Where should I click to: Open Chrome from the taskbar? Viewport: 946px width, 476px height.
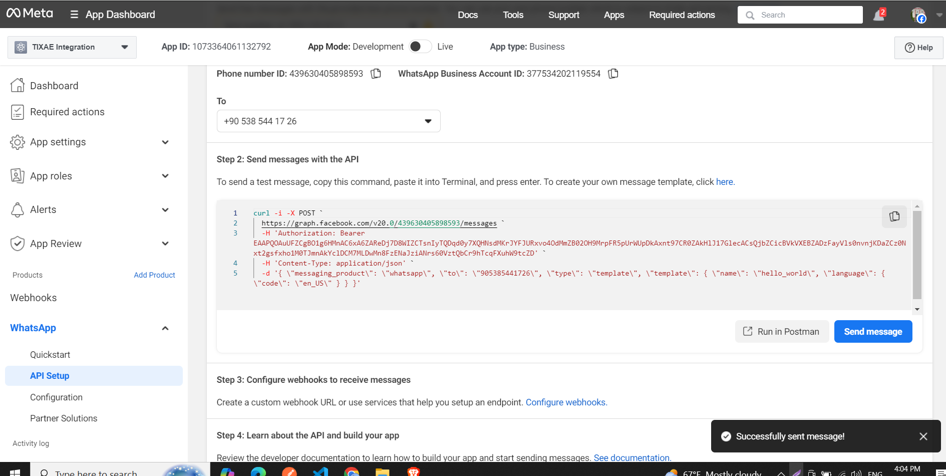point(351,472)
